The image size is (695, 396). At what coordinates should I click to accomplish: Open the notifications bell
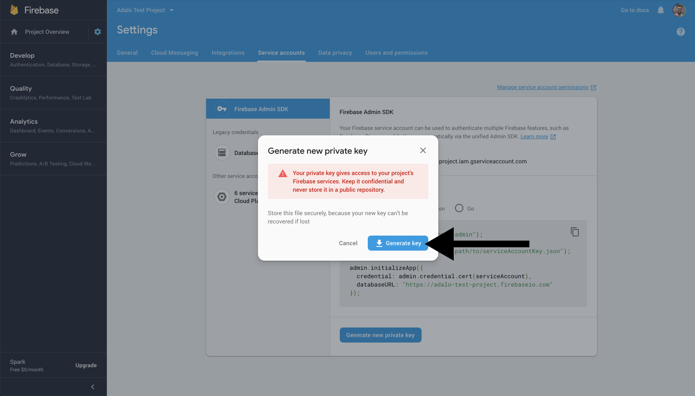tap(660, 10)
